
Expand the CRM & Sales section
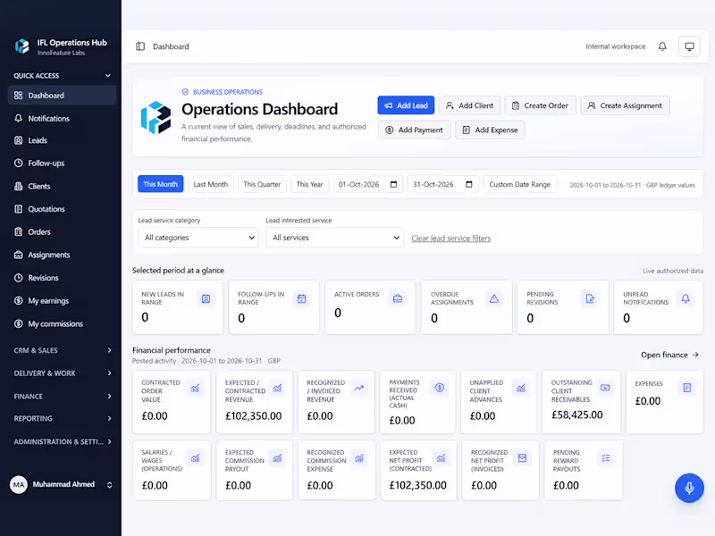[62, 350]
